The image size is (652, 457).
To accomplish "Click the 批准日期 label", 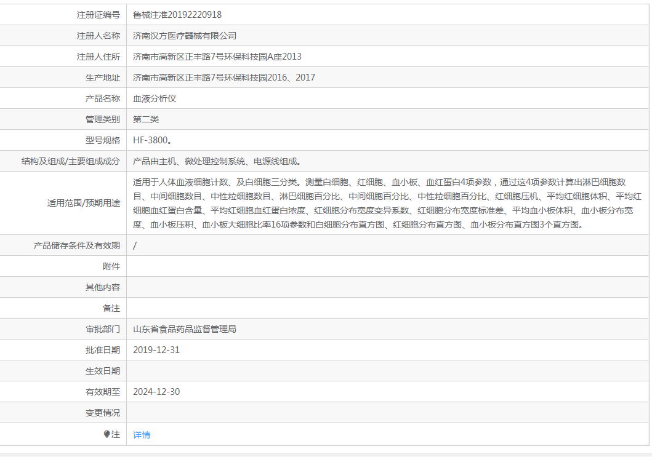I will [x=103, y=350].
